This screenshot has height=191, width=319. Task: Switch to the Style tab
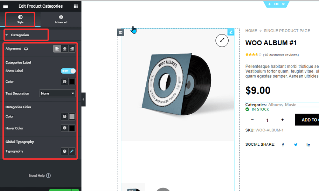(20, 19)
